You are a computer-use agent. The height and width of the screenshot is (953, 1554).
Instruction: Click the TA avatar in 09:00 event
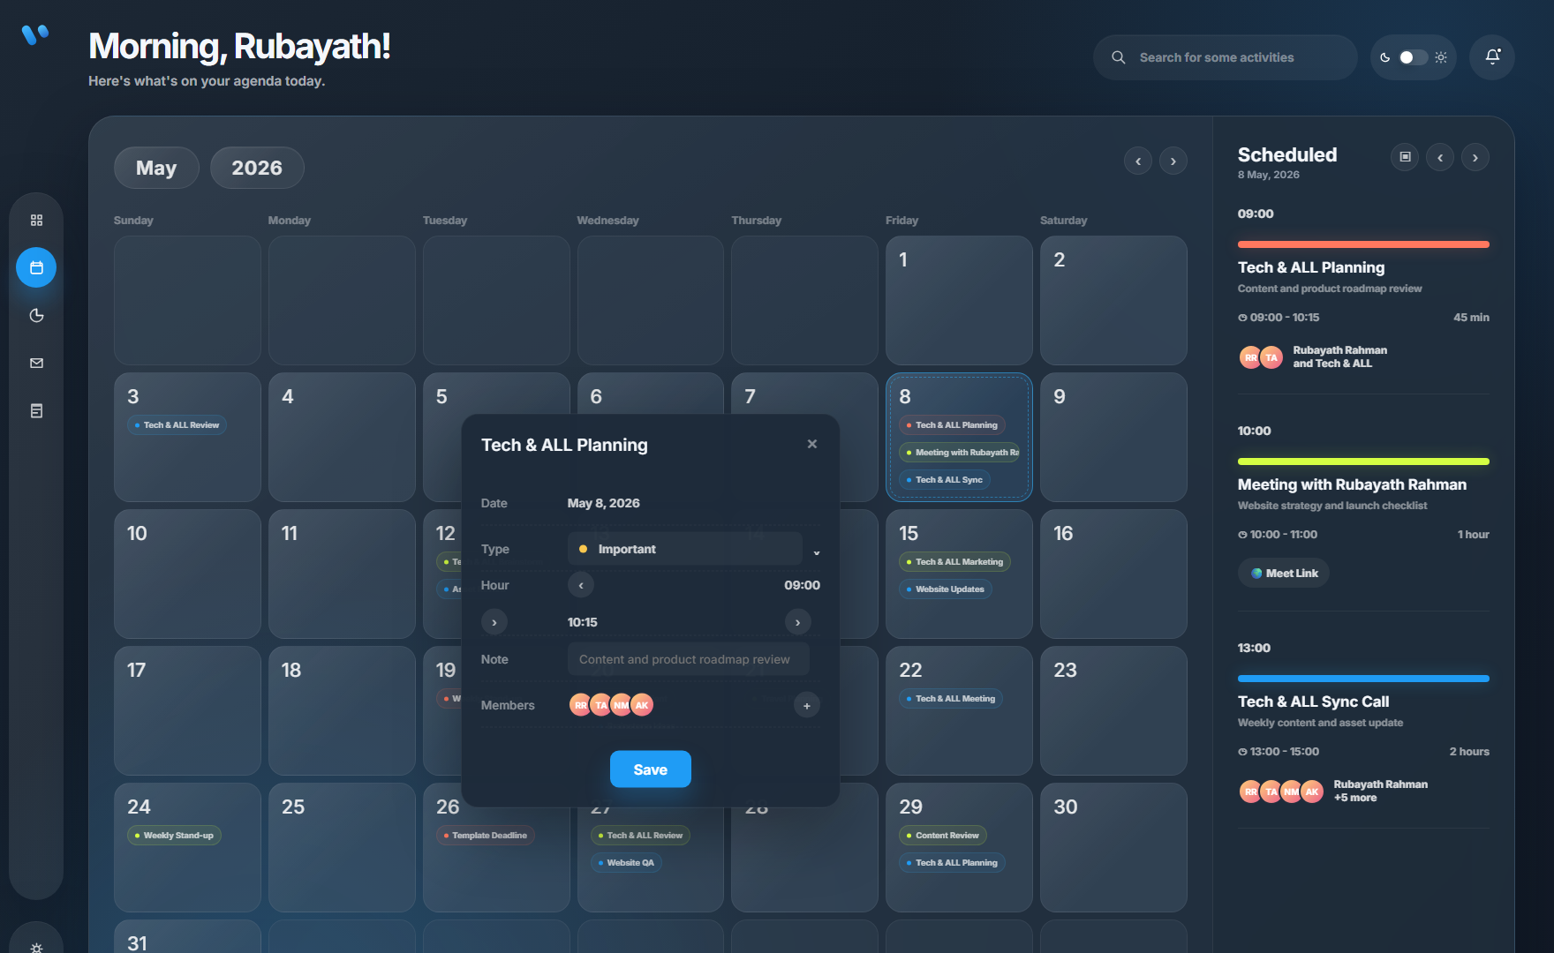(1271, 357)
